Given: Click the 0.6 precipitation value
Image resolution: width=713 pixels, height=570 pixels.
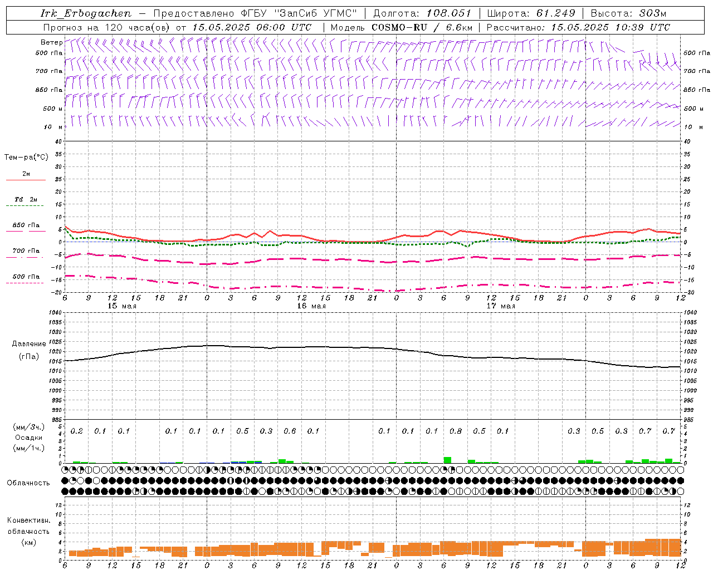Looking at the screenshot, I should coord(290,431).
